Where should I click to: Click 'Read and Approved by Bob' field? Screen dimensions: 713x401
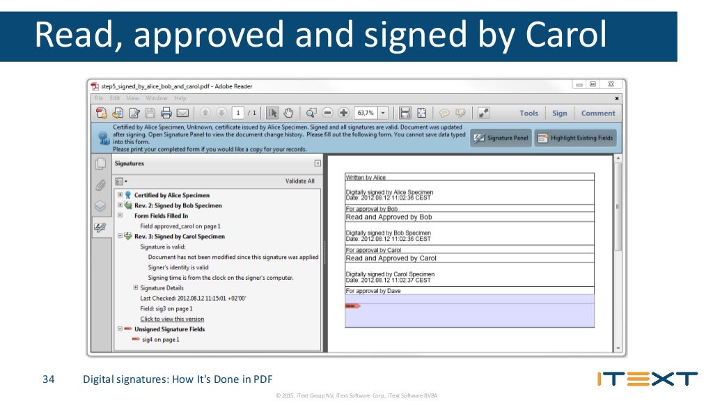pyautogui.click(x=469, y=217)
